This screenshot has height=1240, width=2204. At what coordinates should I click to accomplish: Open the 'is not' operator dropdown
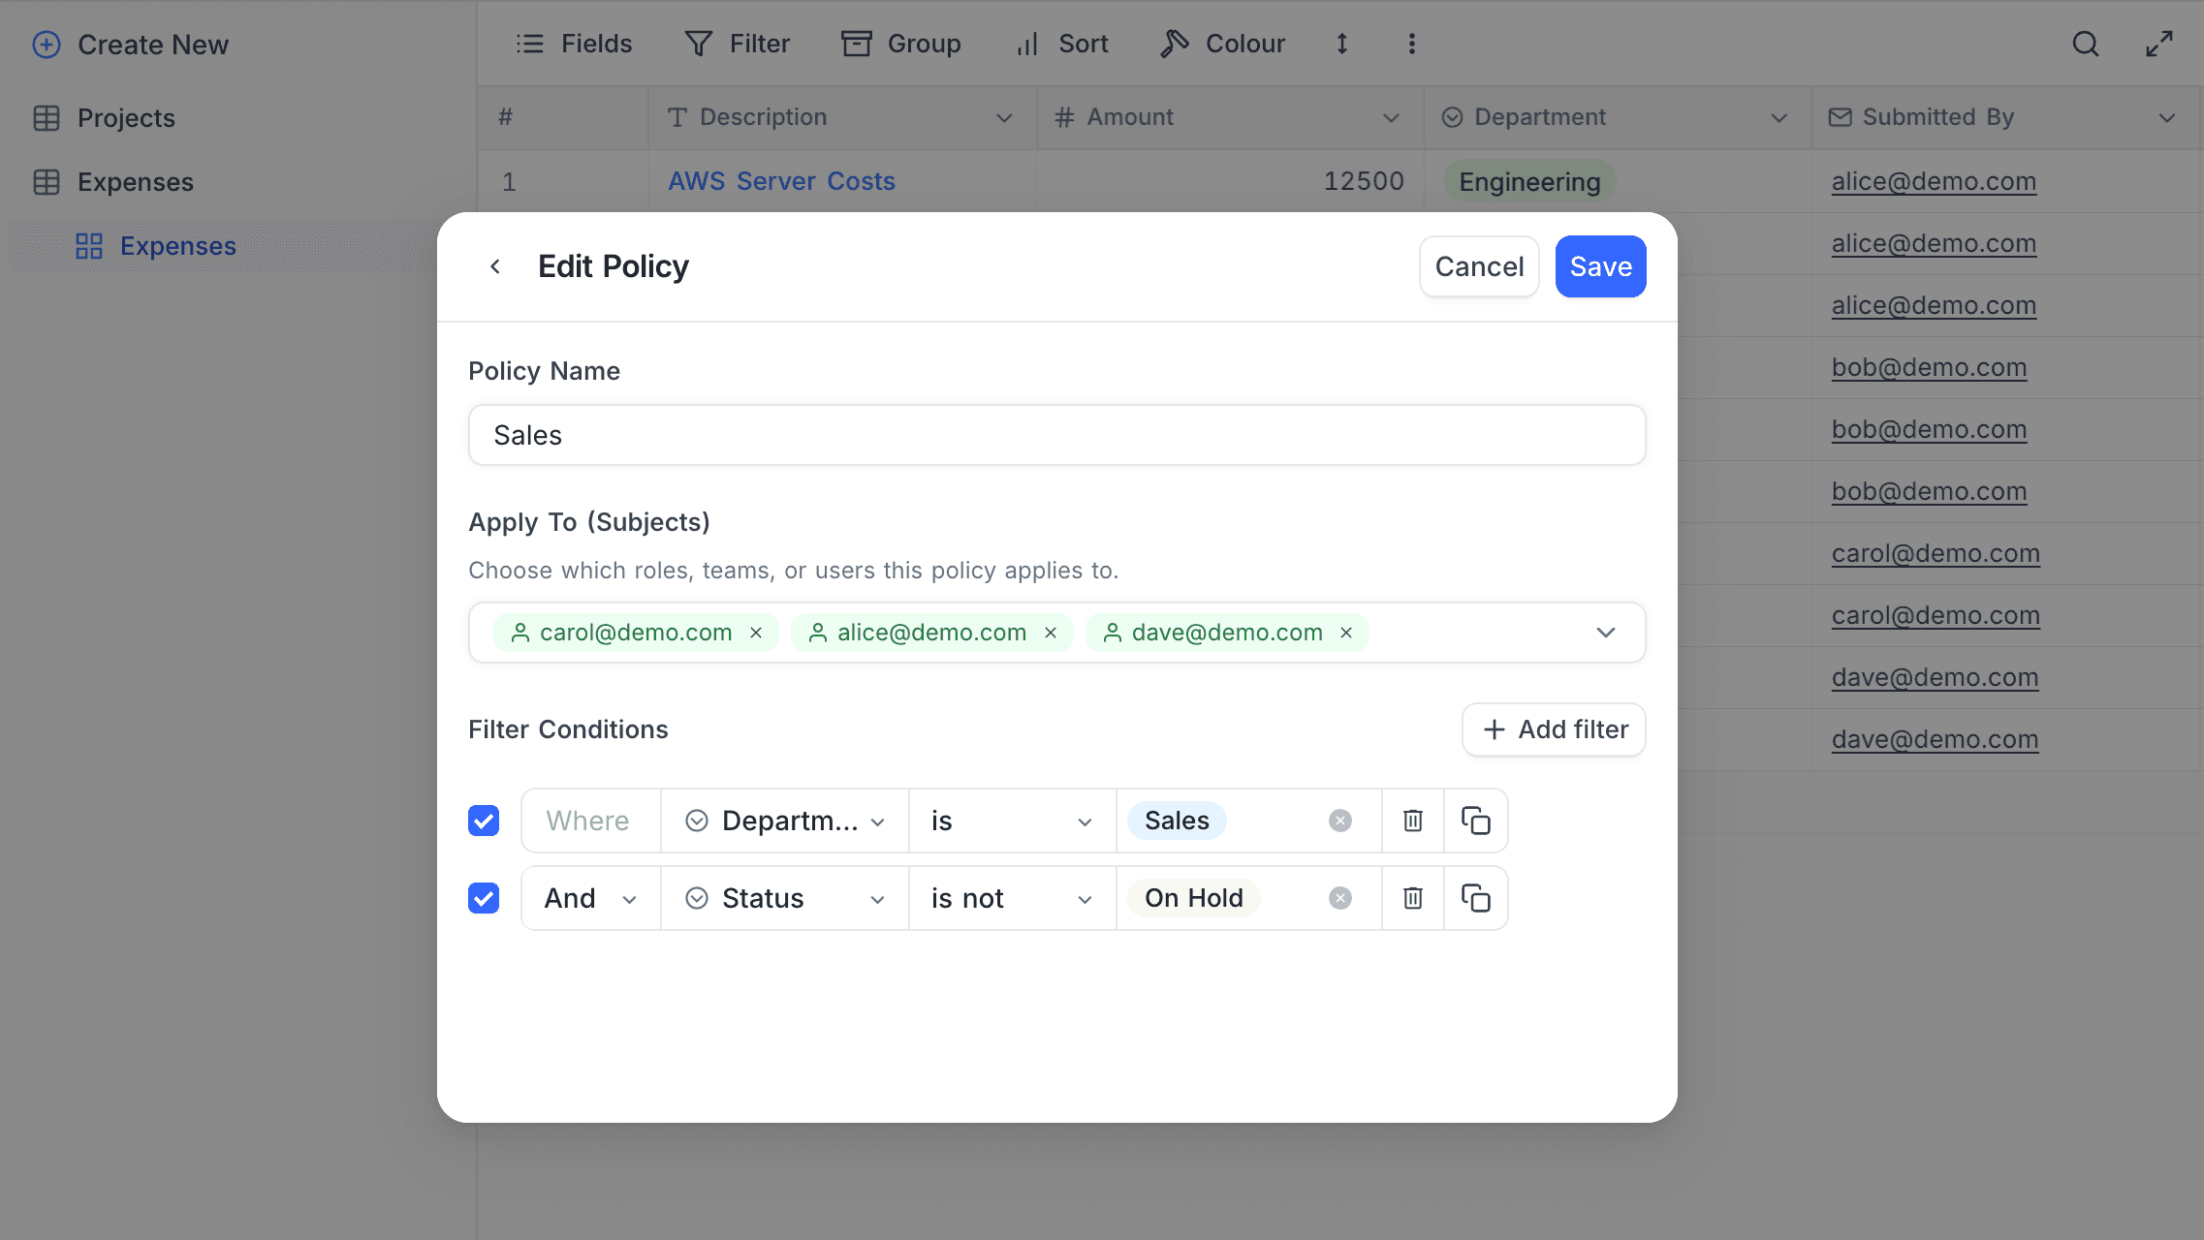click(x=1011, y=898)
